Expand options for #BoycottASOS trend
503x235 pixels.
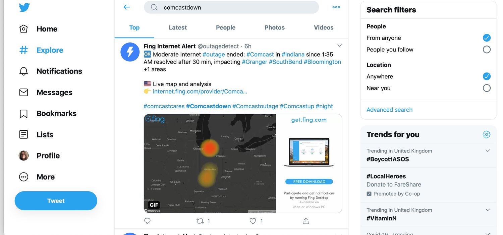[x=488, y=151]
